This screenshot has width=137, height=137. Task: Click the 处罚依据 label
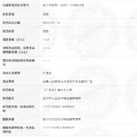coord(8,90)
